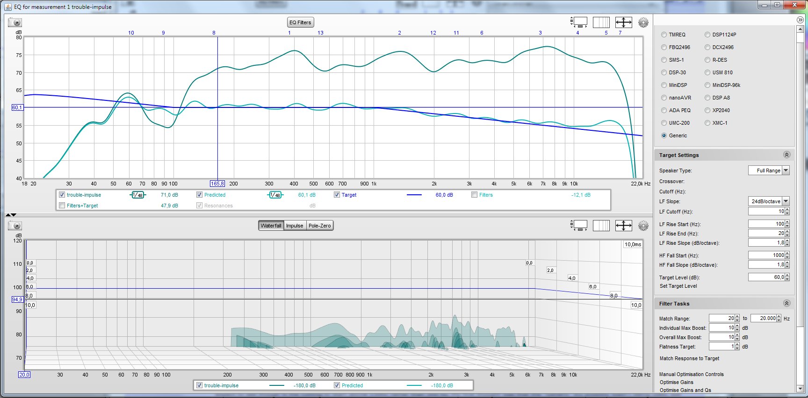This screenshot has width=808, height=398.
Task: Click the Predicted smoothing 1/48 icon
Action: (275, 195)
